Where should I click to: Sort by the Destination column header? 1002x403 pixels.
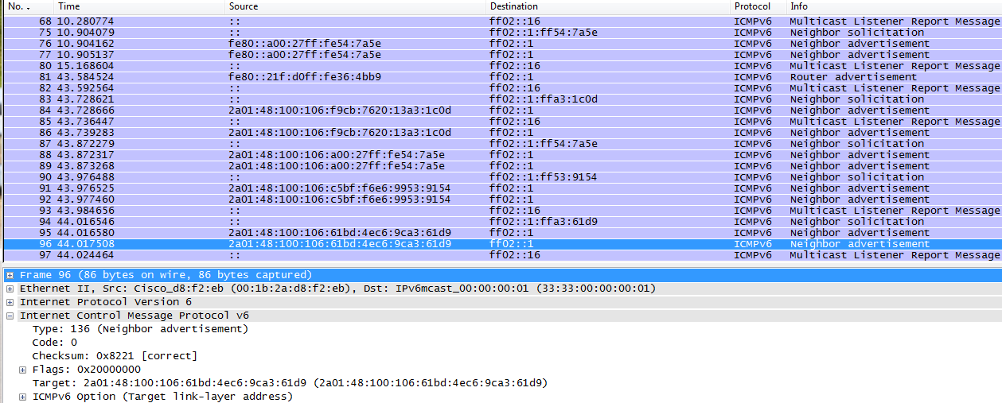point(608,6)
